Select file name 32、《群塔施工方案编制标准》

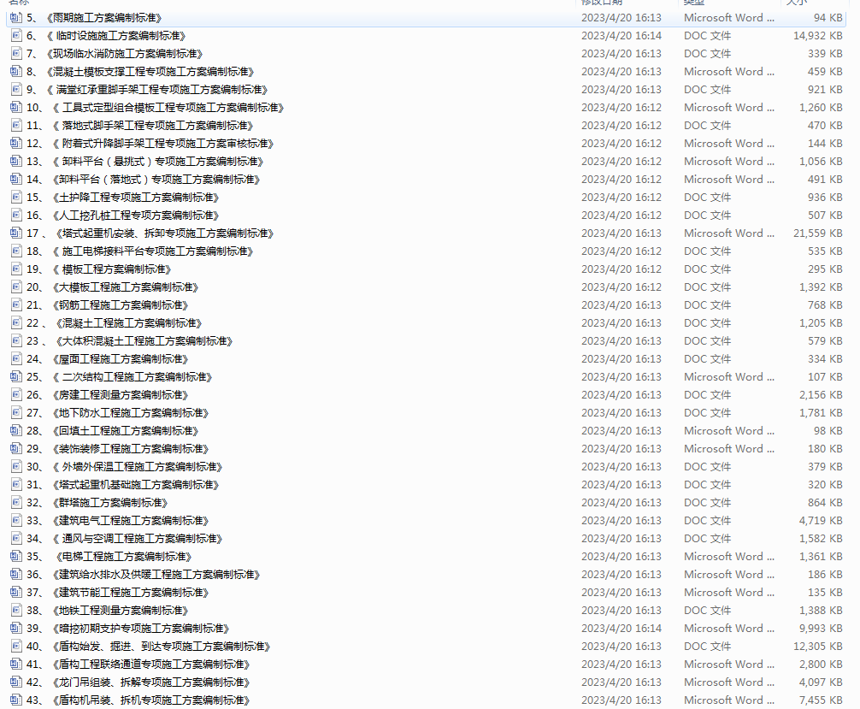click(x=97, y=503)
